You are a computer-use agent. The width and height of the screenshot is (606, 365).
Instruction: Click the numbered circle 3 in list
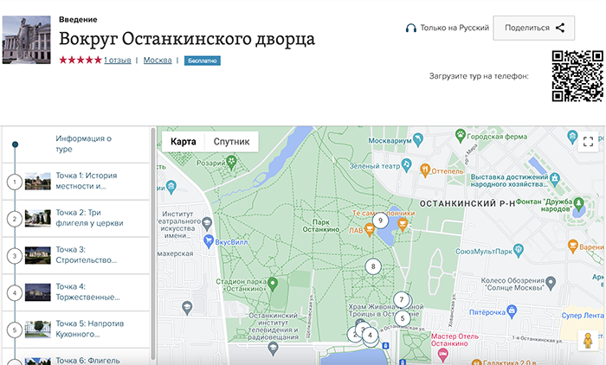tap(15, 256)
